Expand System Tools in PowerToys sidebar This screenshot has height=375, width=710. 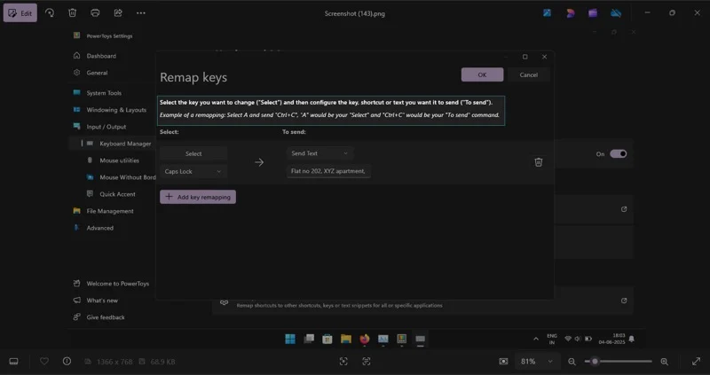pos(104,93)
